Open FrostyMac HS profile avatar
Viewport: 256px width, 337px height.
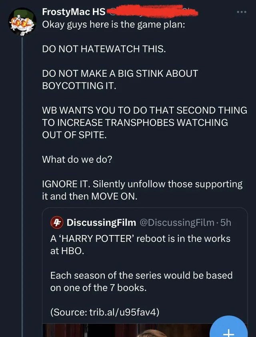22,22
